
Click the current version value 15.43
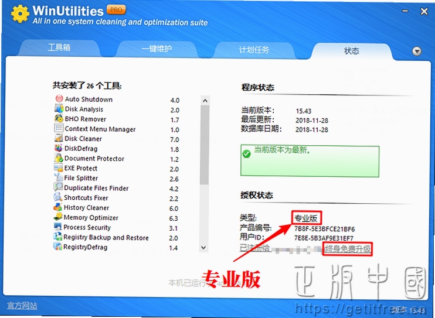(304, 111)
